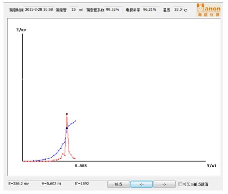The image size is (228, 194).
Task: Step to previous point with <- button
Action: [142, 184]
